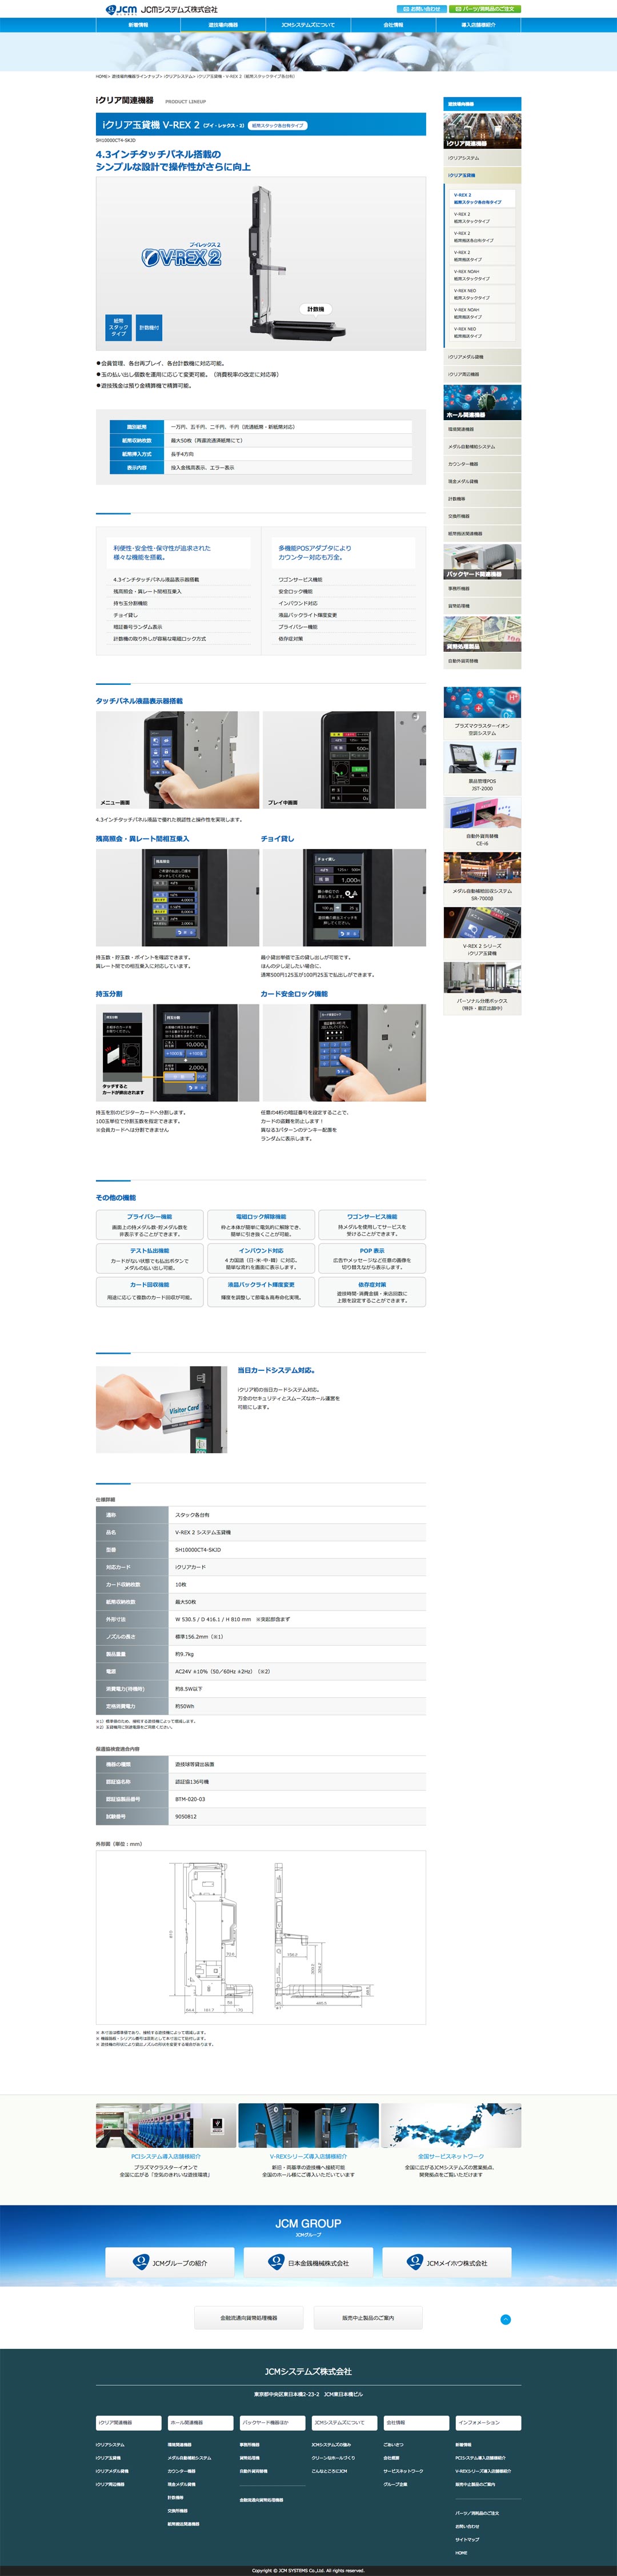Click the プライバシー機能 feature box

[x=150, y=1225]
